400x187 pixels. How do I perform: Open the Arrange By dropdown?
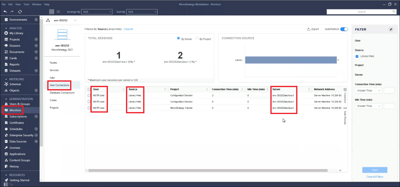(97, 12)
